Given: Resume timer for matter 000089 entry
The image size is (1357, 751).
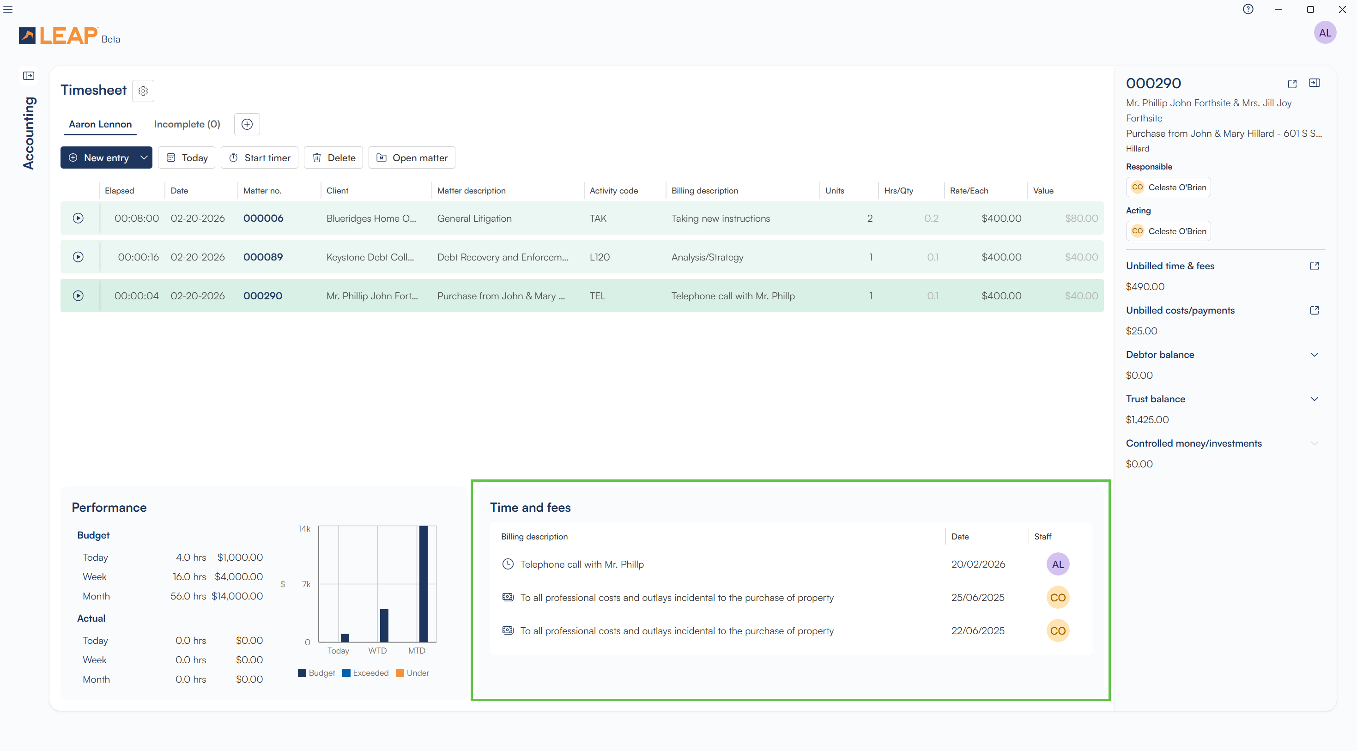Looking at the screenshot, I should point(78,257).
